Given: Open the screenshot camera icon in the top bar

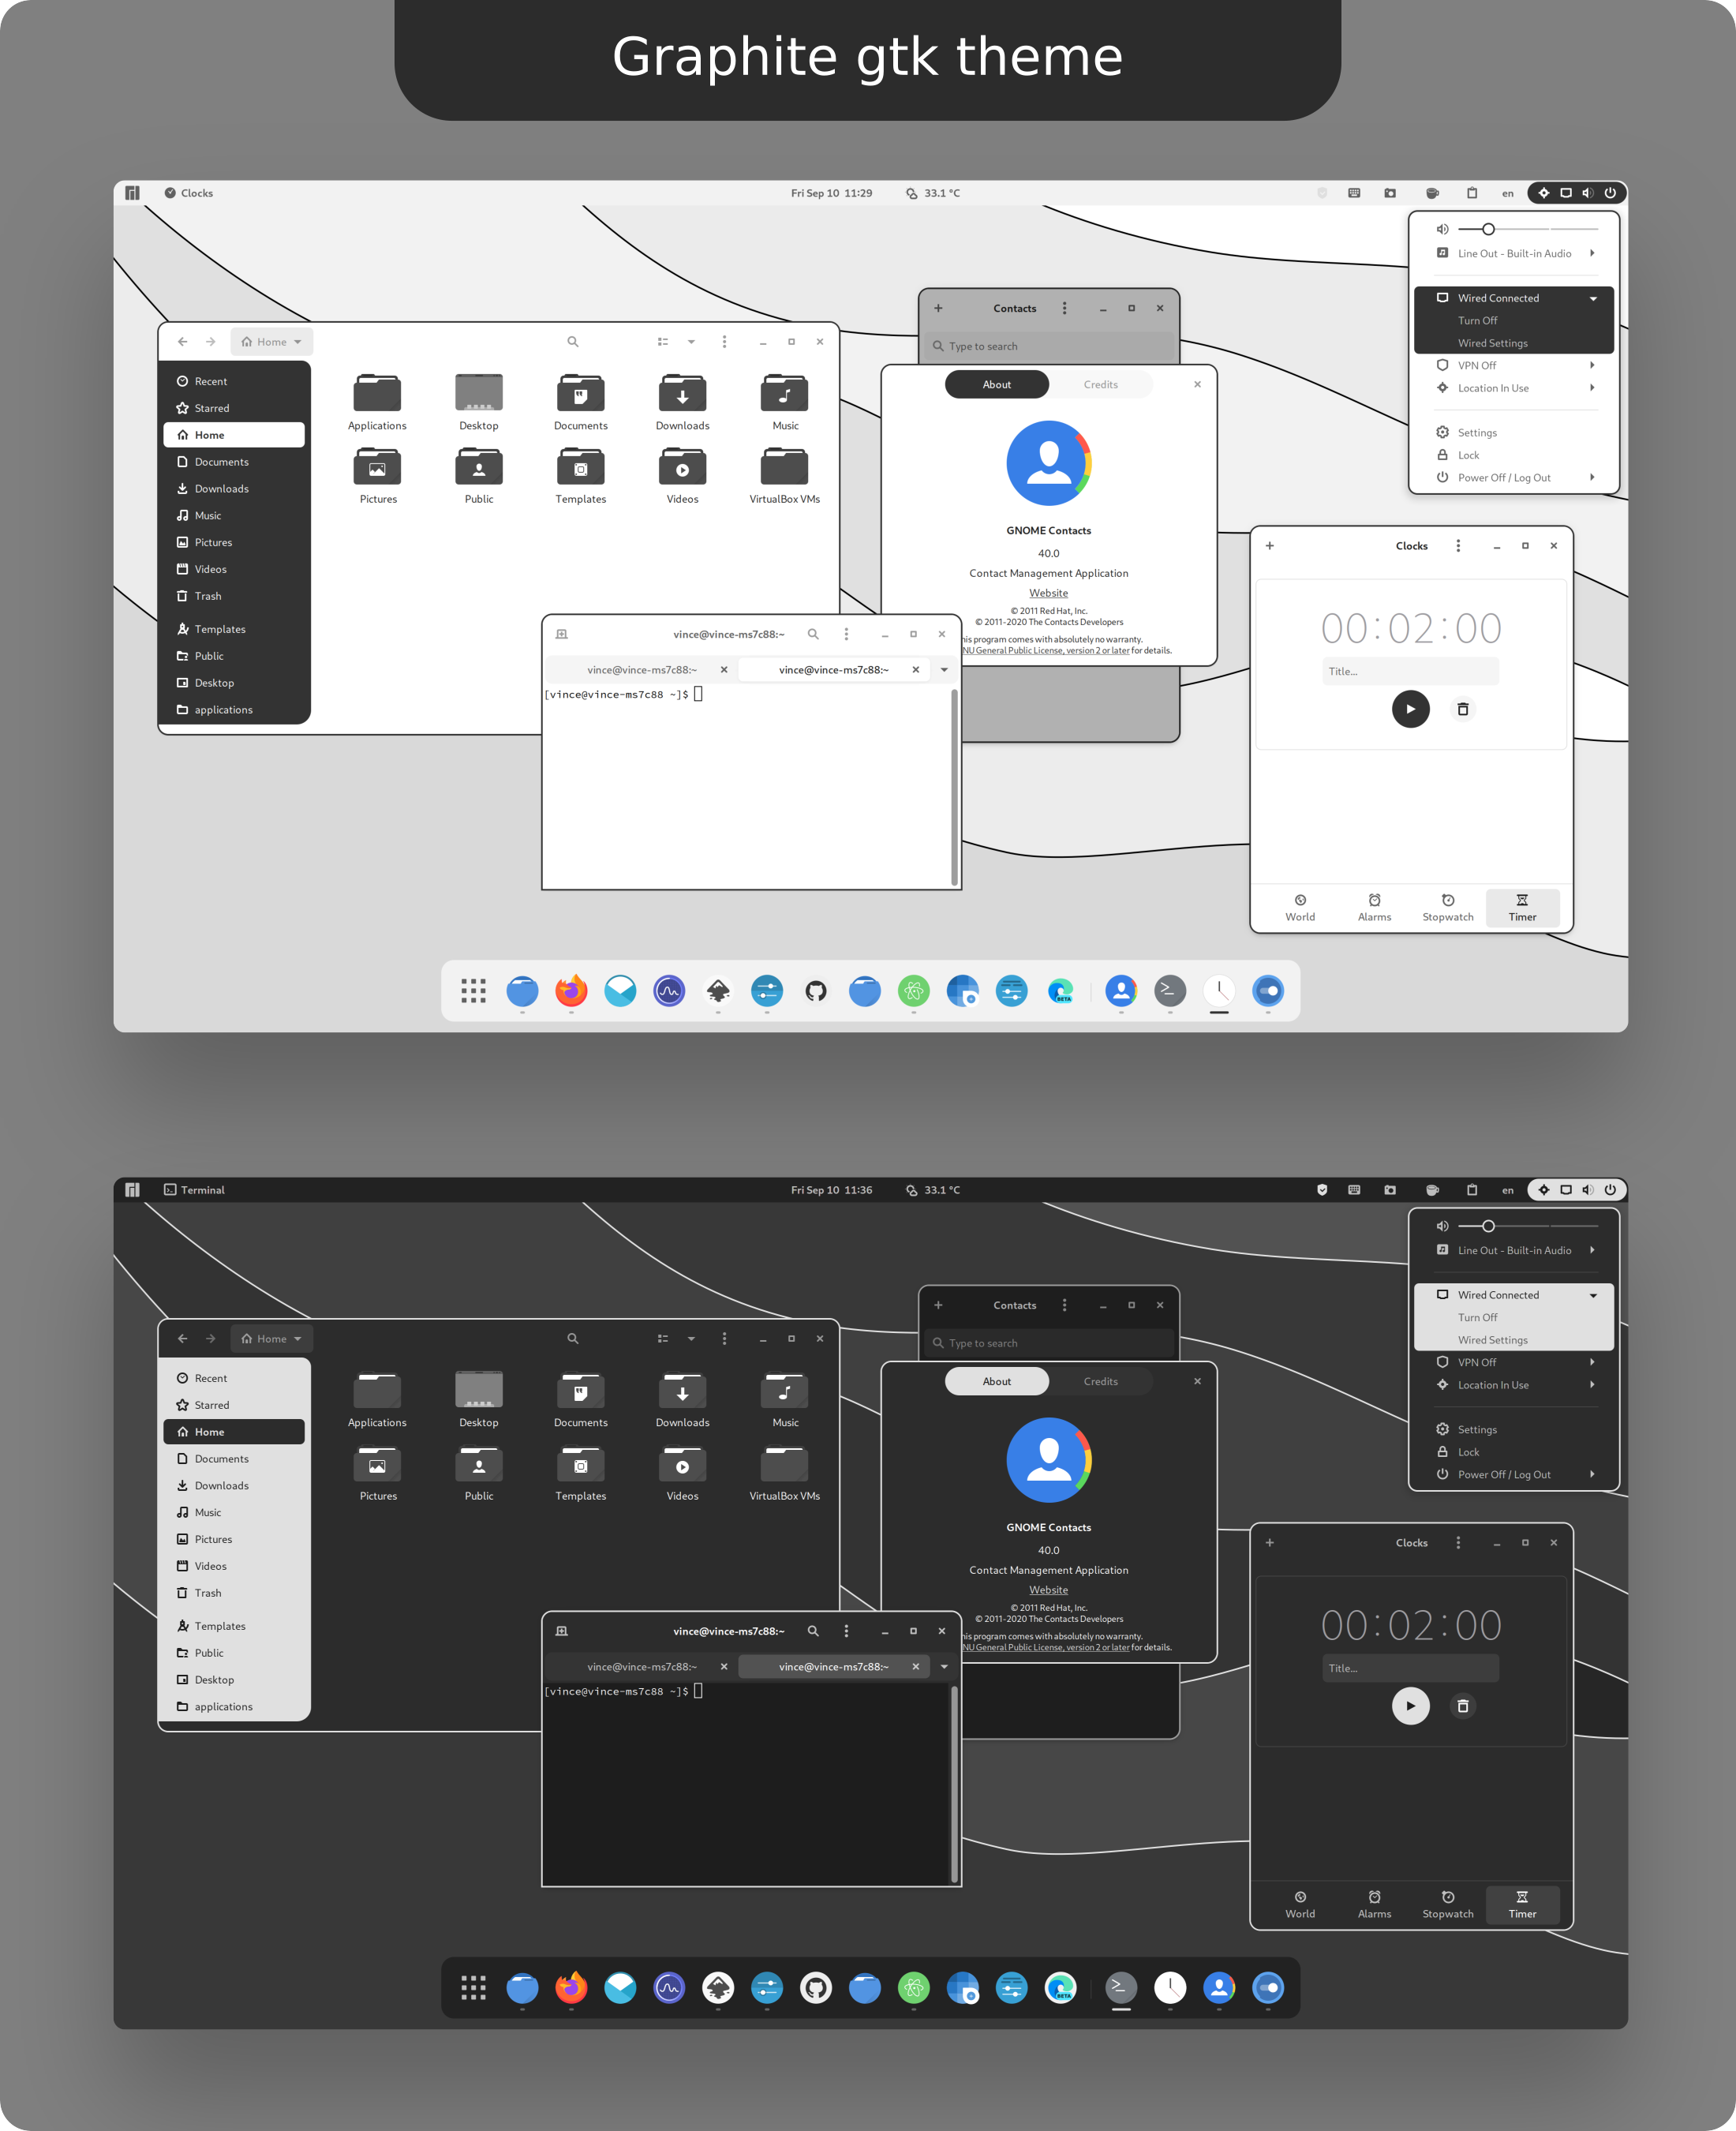Looking at the screenshot, I should pyautogui.click(x=1390, y=193).
